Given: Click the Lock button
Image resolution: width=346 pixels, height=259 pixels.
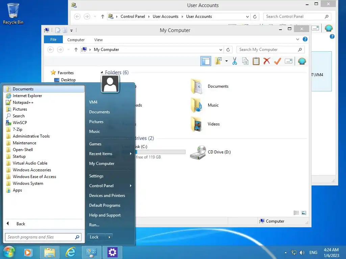Looking at the screenshot, I should click(96, 237).
